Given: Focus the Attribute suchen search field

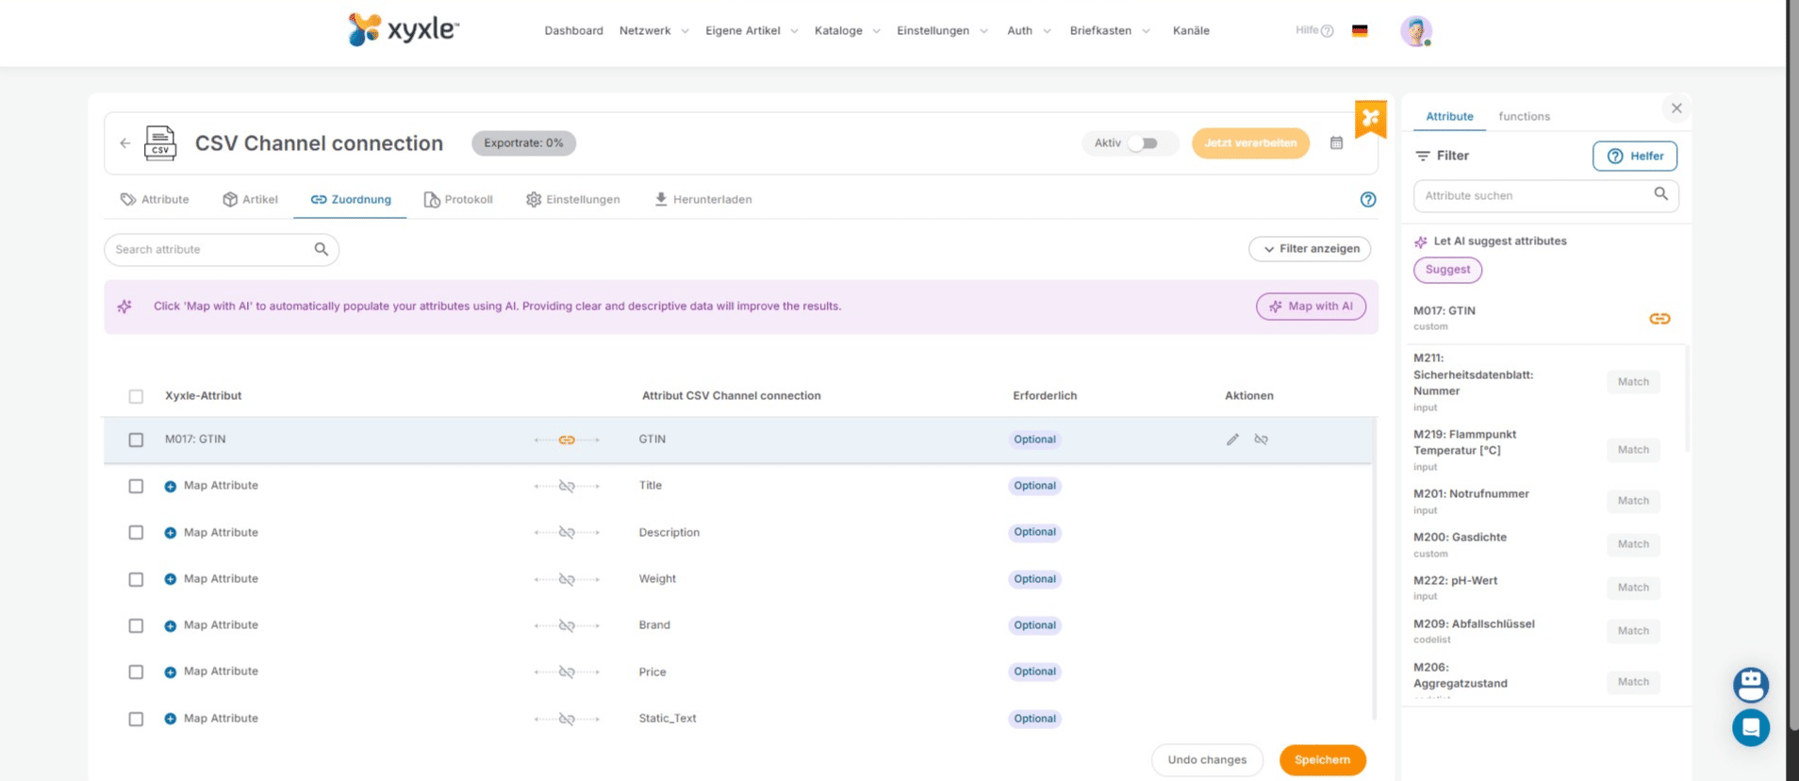Looking at the screenshot, I should click(1533, 196).
